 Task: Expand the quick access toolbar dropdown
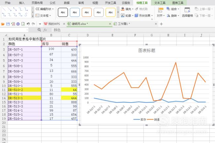point(40,24)
